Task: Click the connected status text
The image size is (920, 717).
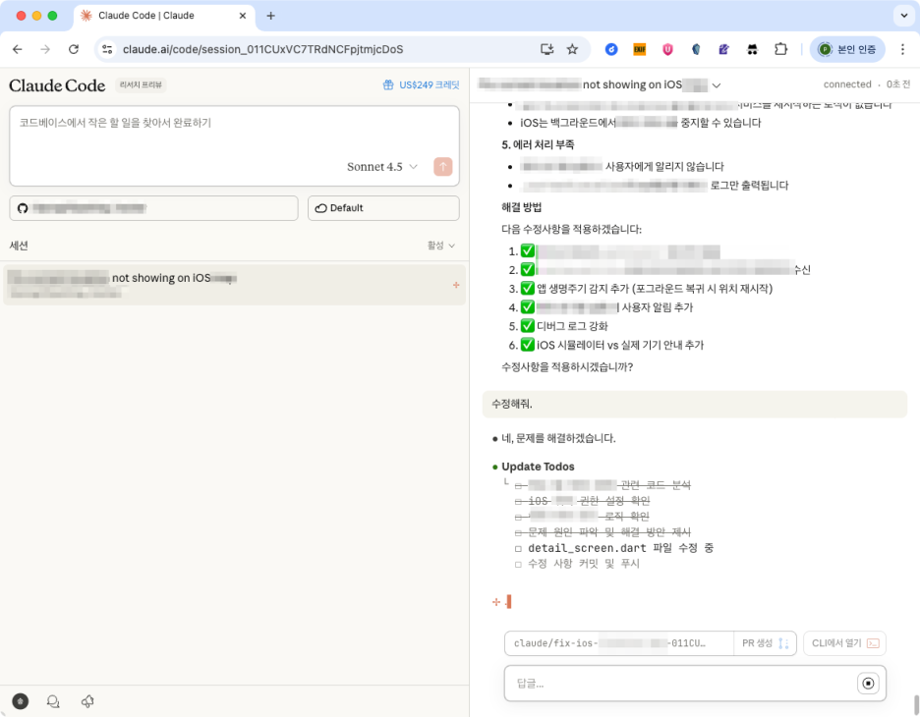Action: click(847, 84)
